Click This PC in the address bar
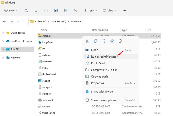 (42, 22)
